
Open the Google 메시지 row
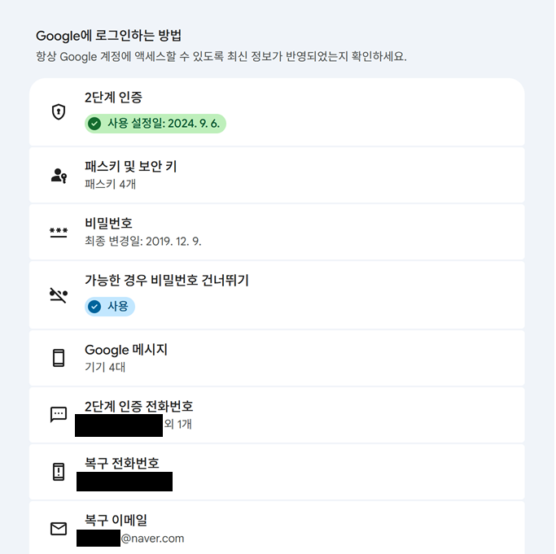coord(277,358)
